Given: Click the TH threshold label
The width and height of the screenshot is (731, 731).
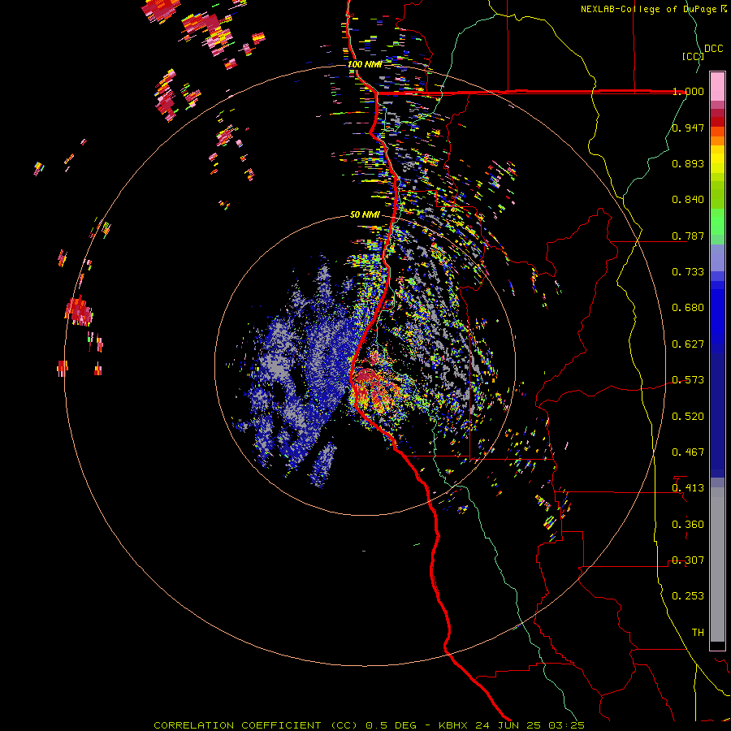Looking at the screenshot, I should (698, 633).
